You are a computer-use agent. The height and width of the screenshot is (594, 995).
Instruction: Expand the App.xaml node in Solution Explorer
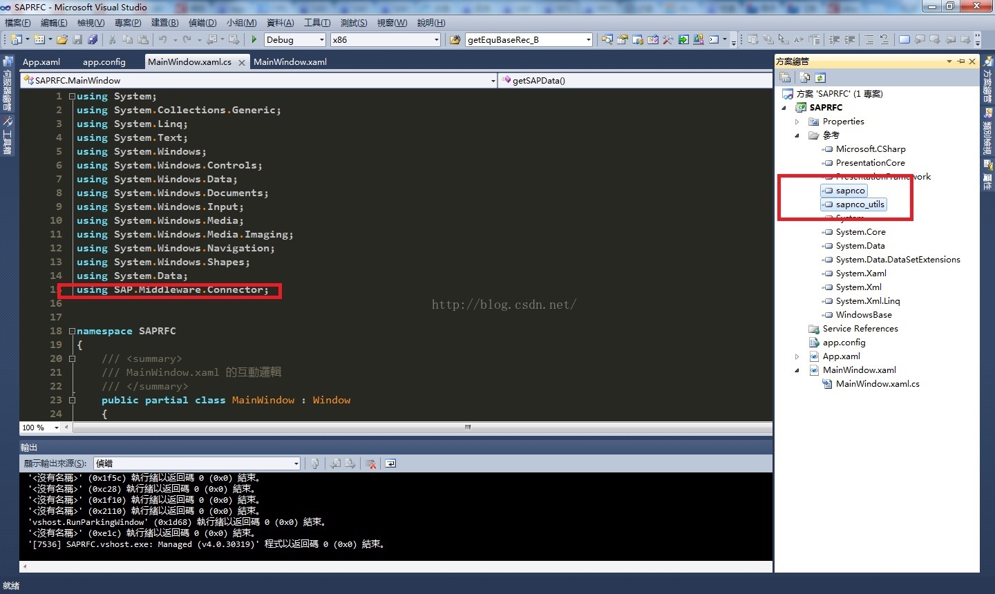coord(797,356)
